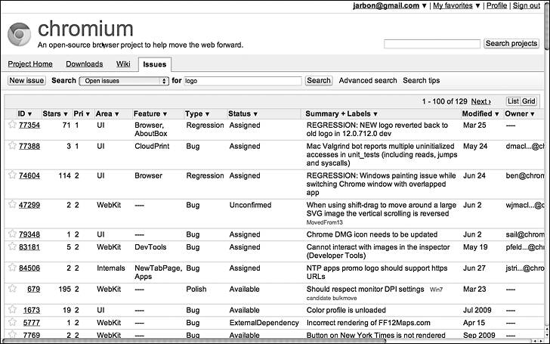Star issue 74604
Image resolution: width=550 pixels, height=344 pixels.
12,175
